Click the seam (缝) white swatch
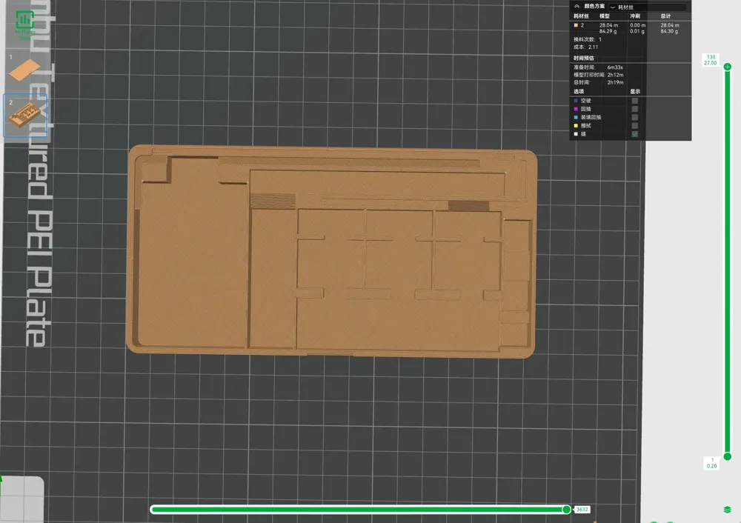741x523 pixels. coord(575,134)
